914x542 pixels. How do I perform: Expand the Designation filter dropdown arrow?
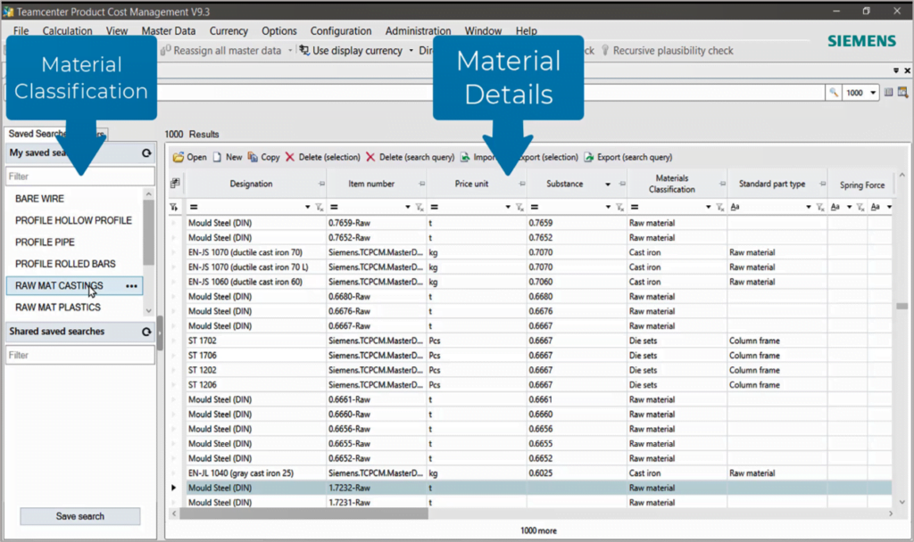coord(308,207)
